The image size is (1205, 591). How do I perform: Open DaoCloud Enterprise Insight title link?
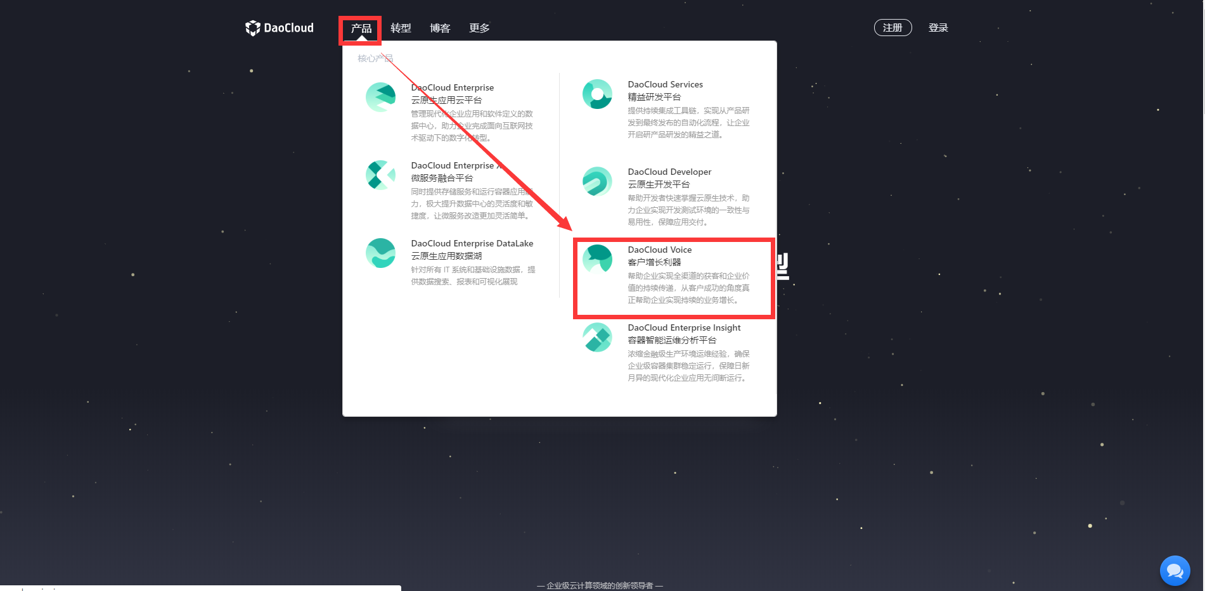tap(684, 327)
